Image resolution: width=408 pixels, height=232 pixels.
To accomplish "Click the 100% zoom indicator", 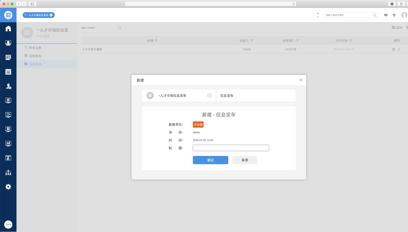I will click(x=8, y=224).
